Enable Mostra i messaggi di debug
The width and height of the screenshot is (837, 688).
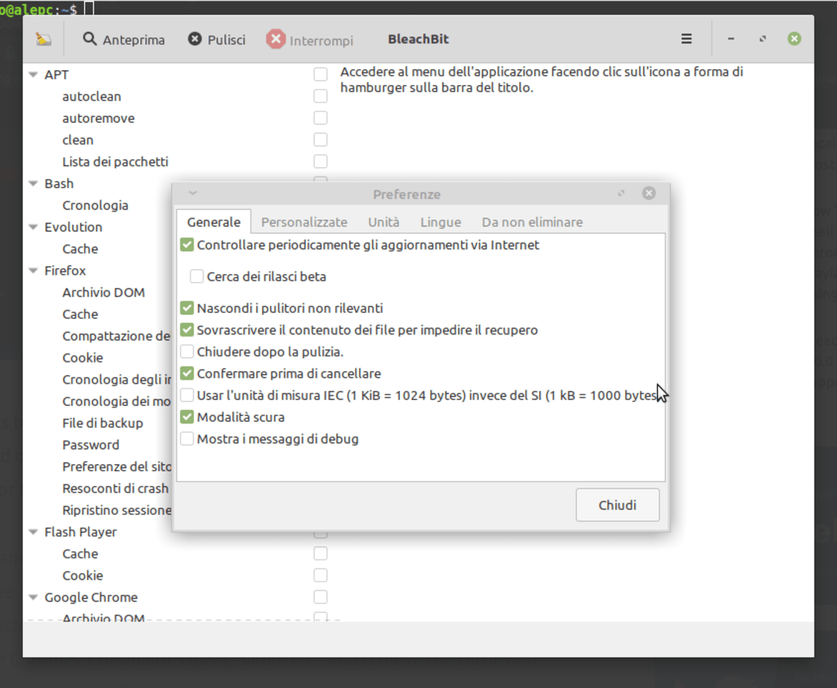pos(187,439)
